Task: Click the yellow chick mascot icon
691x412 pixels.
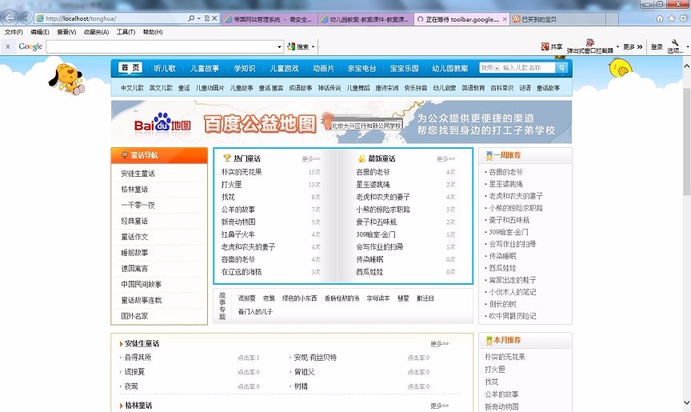Action: coord(620,68)
